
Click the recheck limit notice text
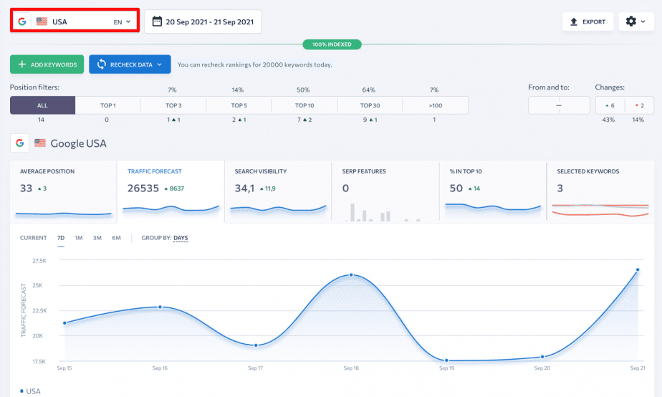[x=254, y=64]
